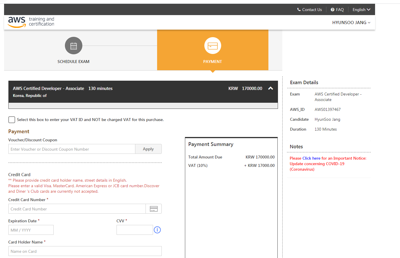
Task: Open the FAQ link
Action: point(337,10)
